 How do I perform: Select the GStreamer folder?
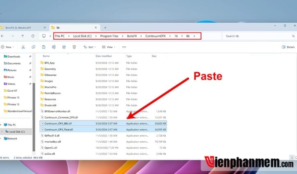(50, 75)
